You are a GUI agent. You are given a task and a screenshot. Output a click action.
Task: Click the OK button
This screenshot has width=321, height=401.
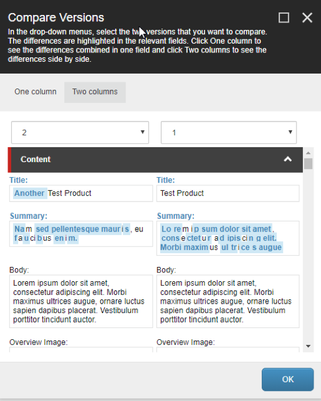(287, 379)
